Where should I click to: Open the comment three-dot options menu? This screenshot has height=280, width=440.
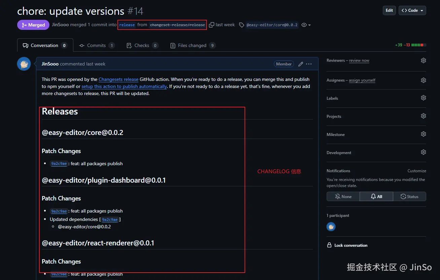[x=309, y=64]
